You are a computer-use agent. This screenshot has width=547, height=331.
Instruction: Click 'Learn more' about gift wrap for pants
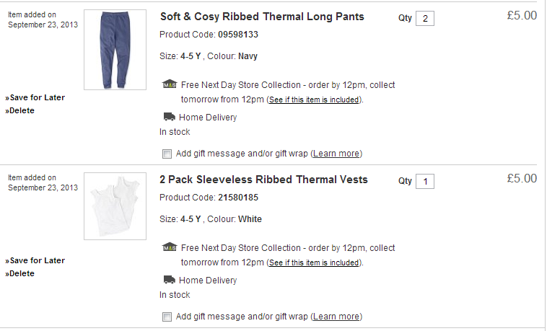[336, 154]
